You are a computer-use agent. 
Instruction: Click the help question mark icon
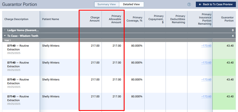pos(189,4)
